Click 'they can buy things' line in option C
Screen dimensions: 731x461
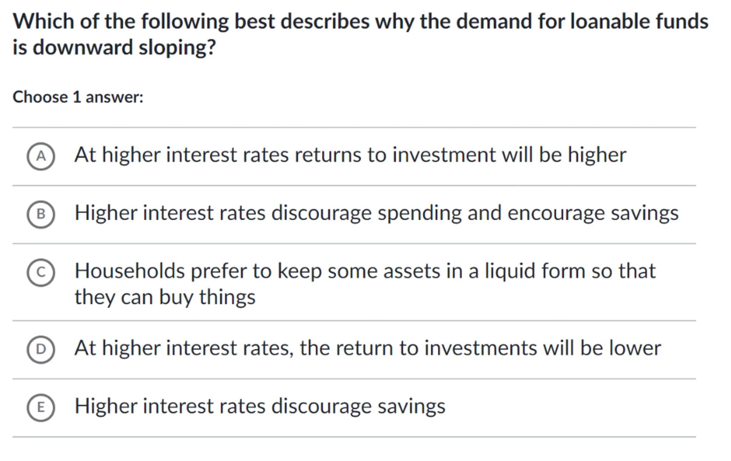coord(165,297)
